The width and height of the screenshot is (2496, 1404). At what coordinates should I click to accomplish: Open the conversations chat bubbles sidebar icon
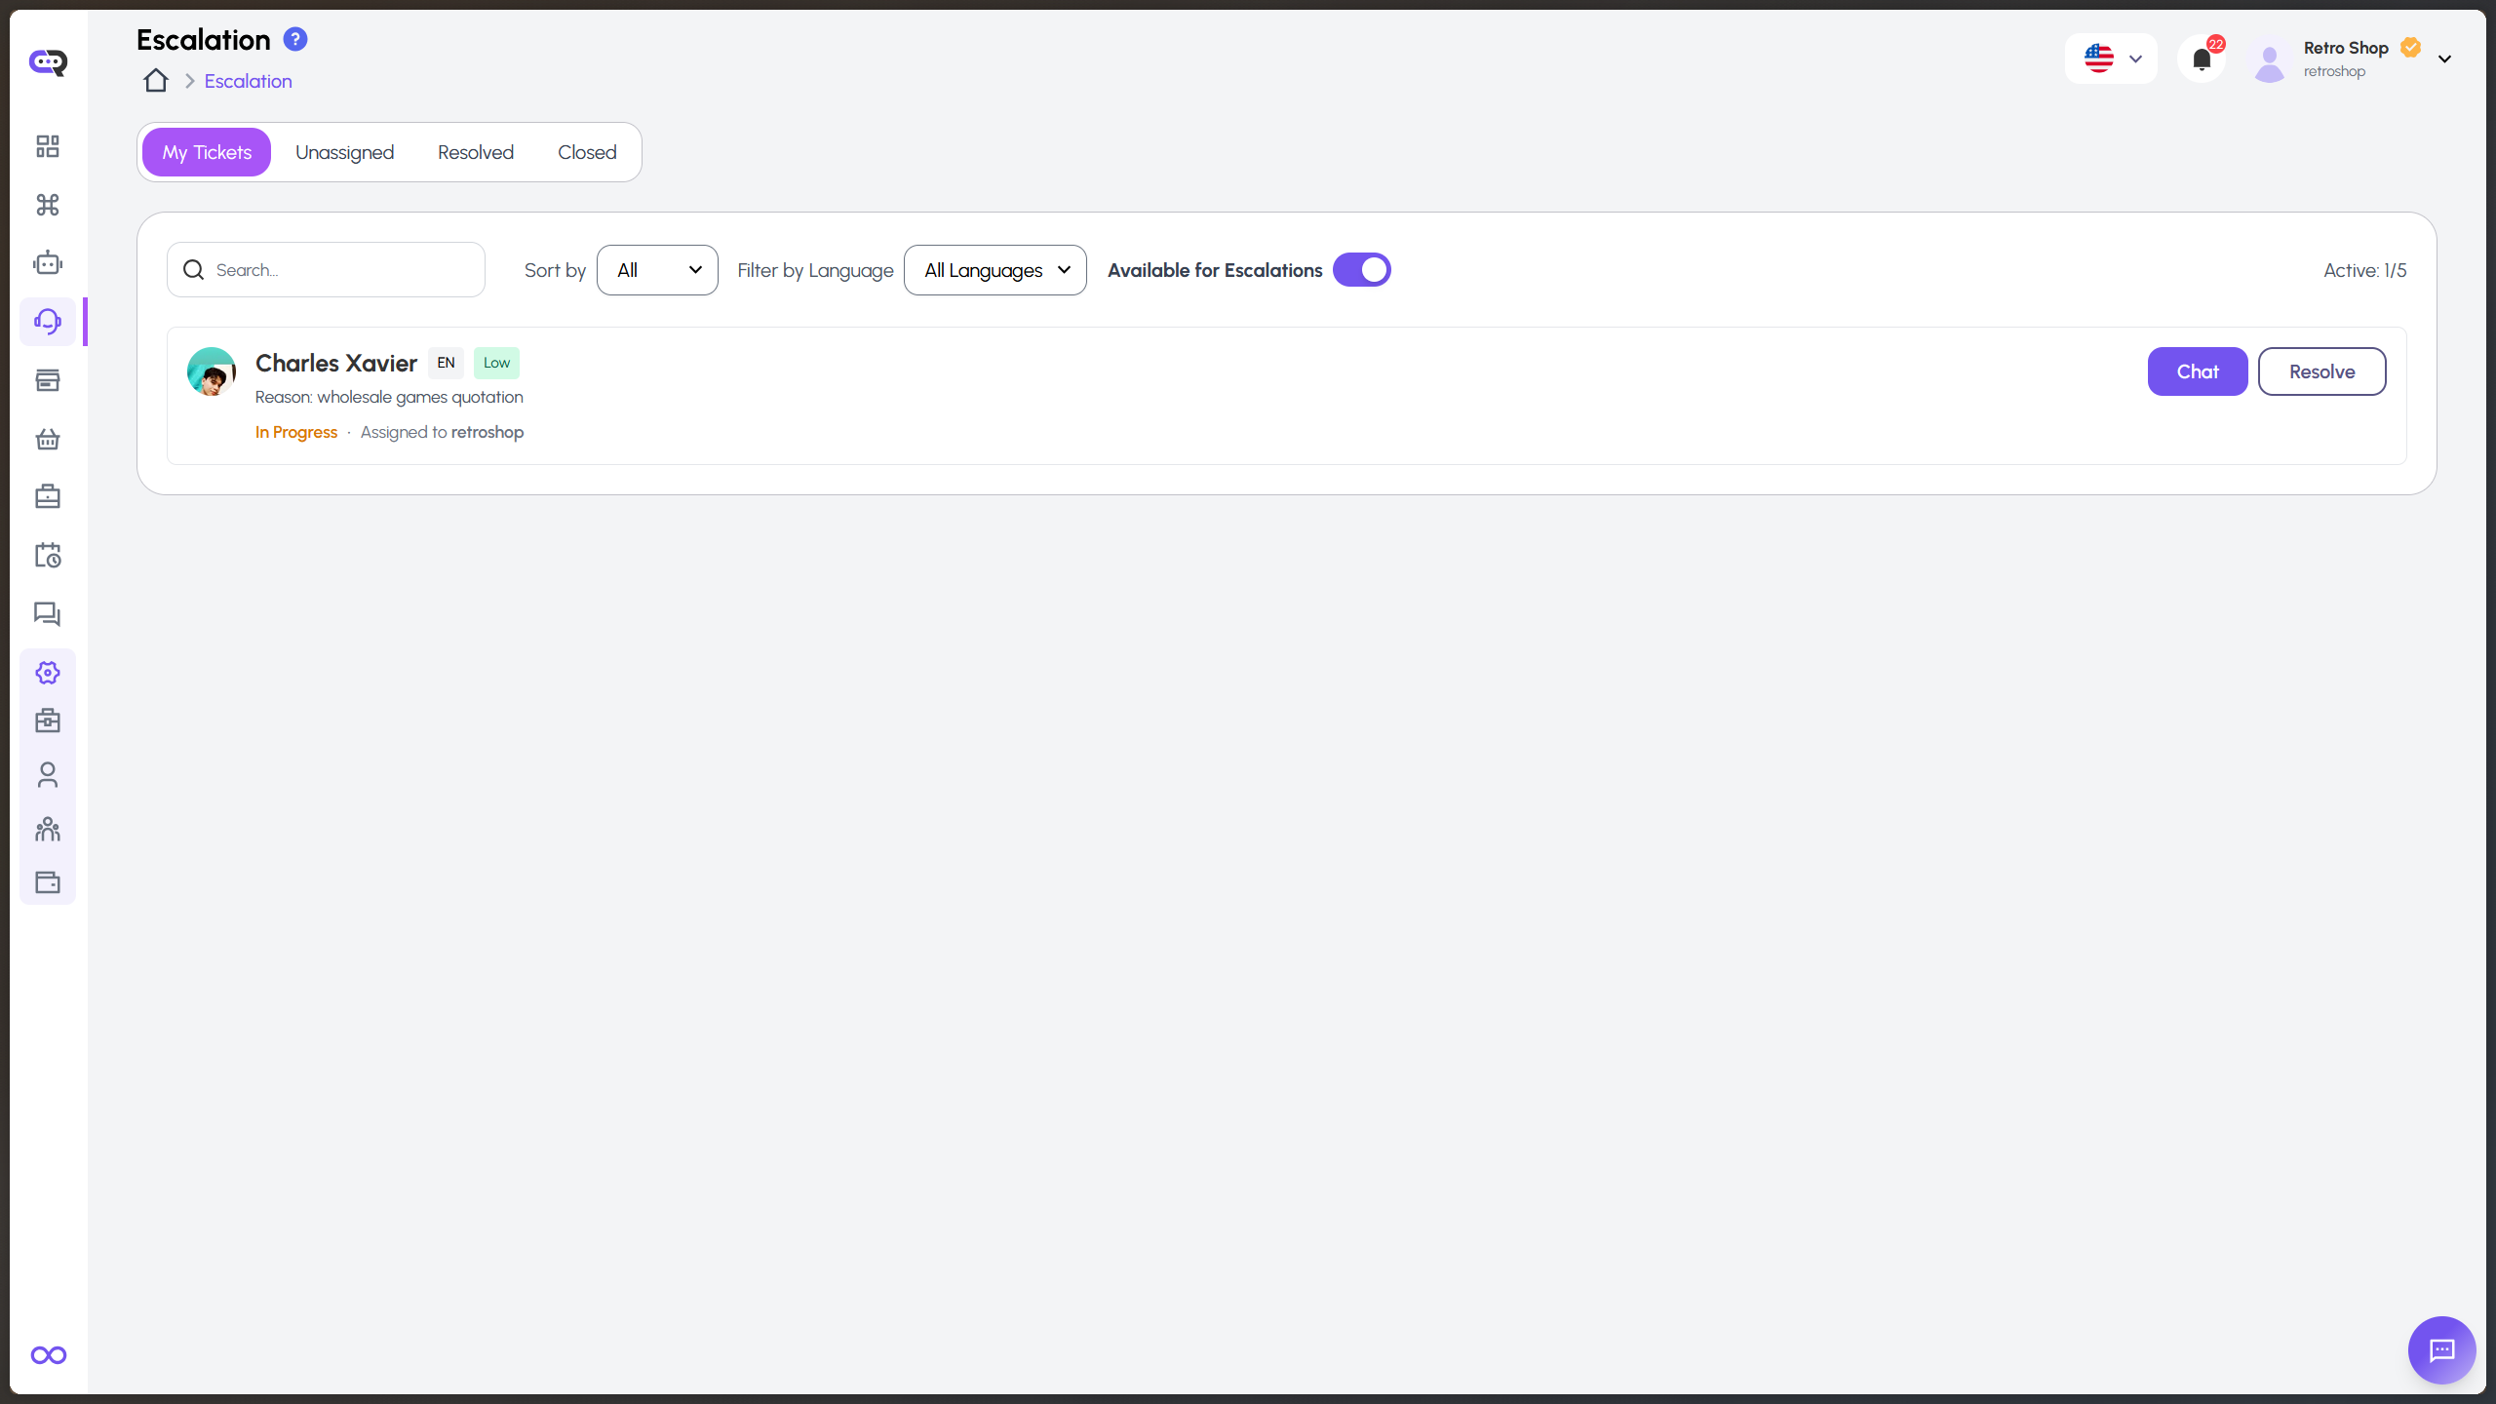point(47,614)
